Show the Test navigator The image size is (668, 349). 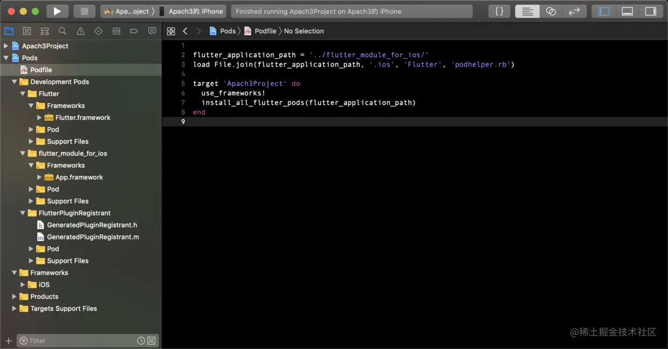pos(98,31)
